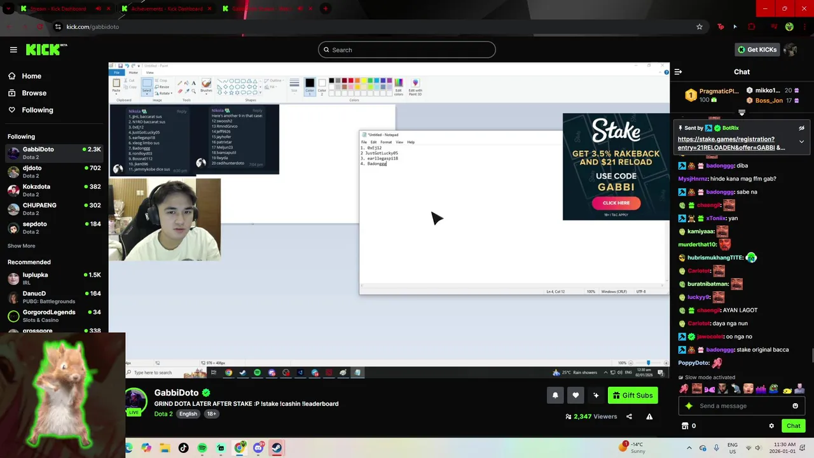Open the tab search dropdown arrow

tap(8, 9)
